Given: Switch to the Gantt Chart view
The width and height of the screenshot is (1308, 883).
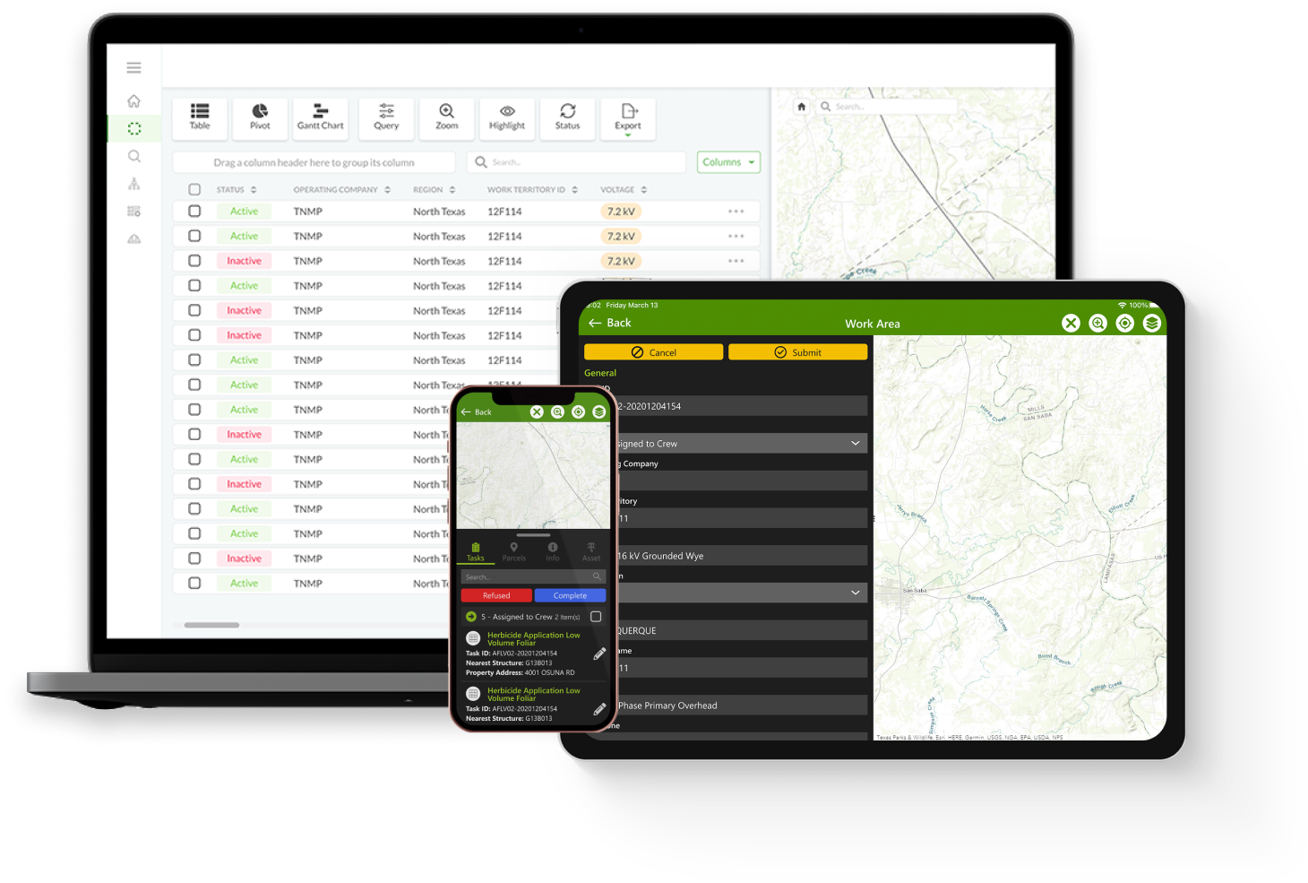Looking at the screenshot, I should click(320, 118).
